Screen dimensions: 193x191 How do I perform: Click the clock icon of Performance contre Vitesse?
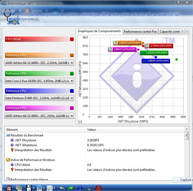click(8, 179)
